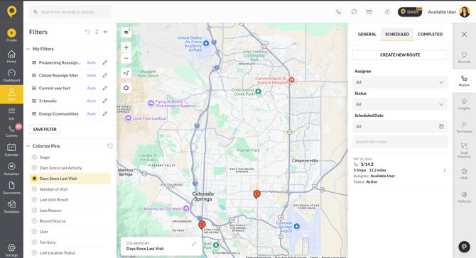Select the Stage colorize radio button
476x258 pixels.
coord(34,157)
